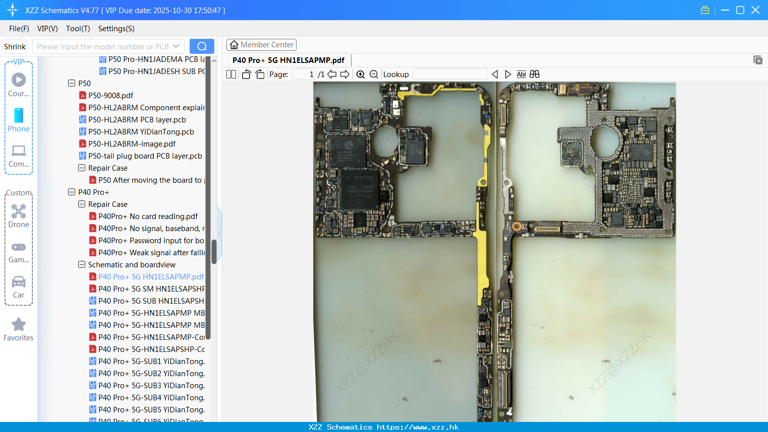Find previous lookup match triangle
Screen dimensions: 768x432
click(x=495, y=74)
